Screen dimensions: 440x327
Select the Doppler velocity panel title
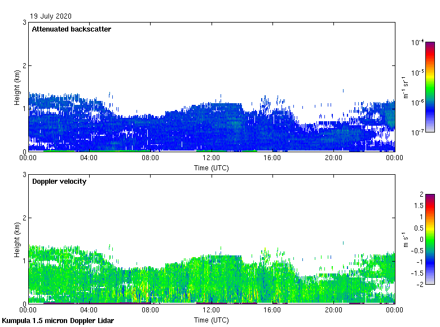pos(59,182)
